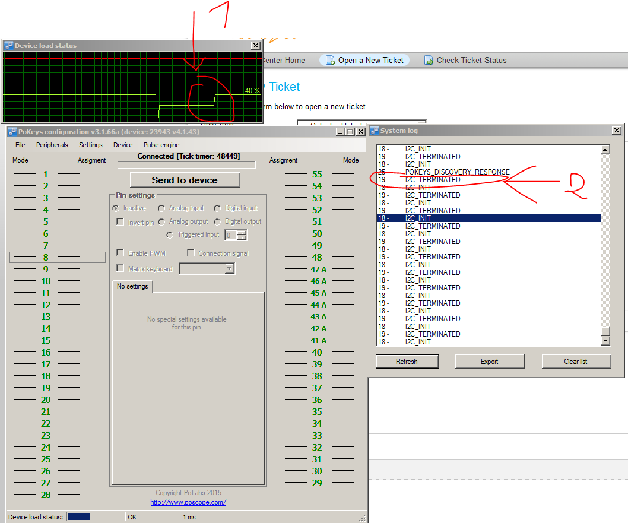Click the System log window icon

coord(374,131)
